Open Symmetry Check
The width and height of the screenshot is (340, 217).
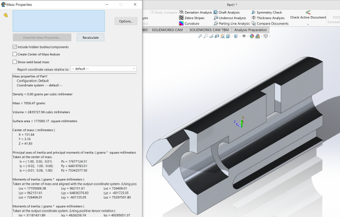point(267,13)
